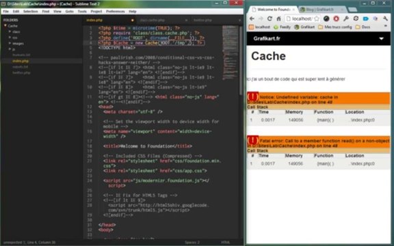Open the key-shaped extension icon in Chrome

click(x=346, y=18)
